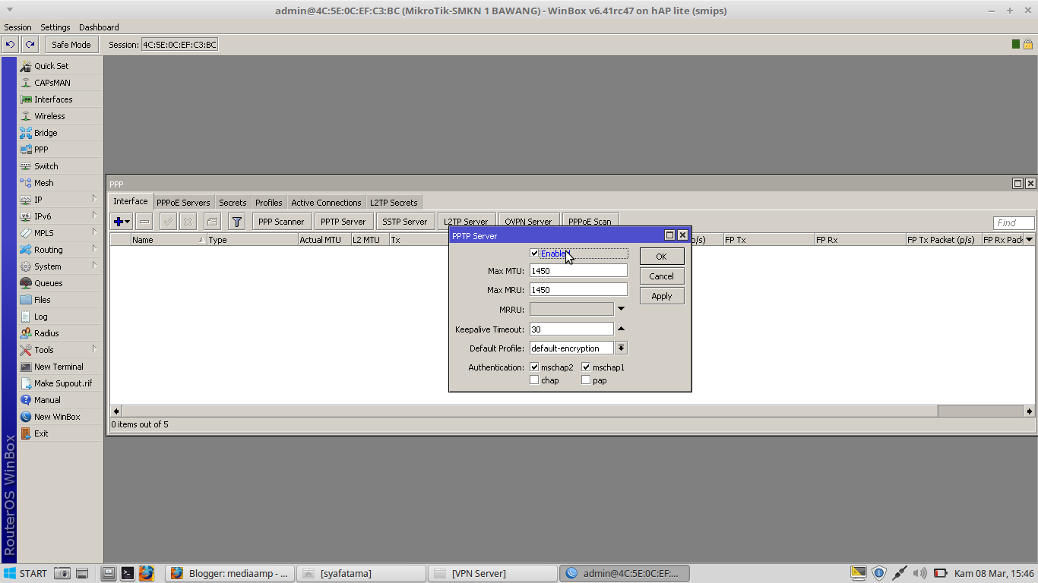Switch to the PPPoE Servers tab

click(x=183, y=203)
